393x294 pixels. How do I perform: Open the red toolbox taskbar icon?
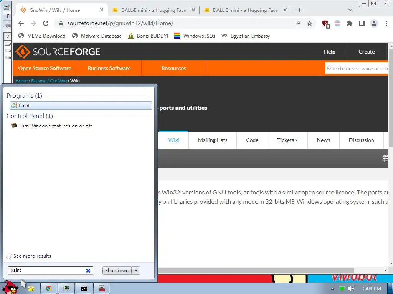101,289
